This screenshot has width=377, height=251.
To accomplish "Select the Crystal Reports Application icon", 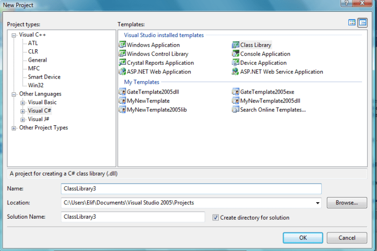I will (x=122, y=63).
